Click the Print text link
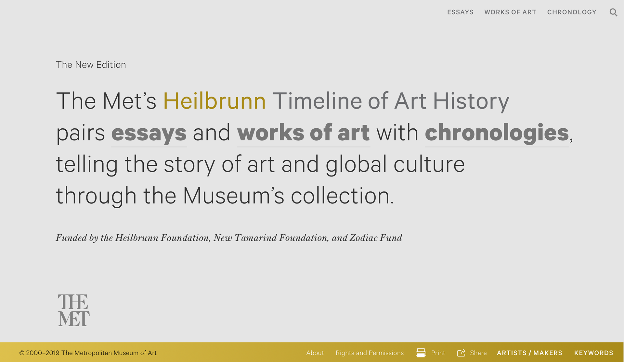The height and width of the screenshot is (362, 624). (x=438, y=353)
